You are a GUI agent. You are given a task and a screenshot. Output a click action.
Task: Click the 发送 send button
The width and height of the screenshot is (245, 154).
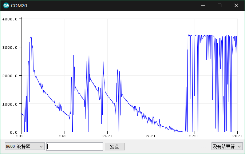115,146
